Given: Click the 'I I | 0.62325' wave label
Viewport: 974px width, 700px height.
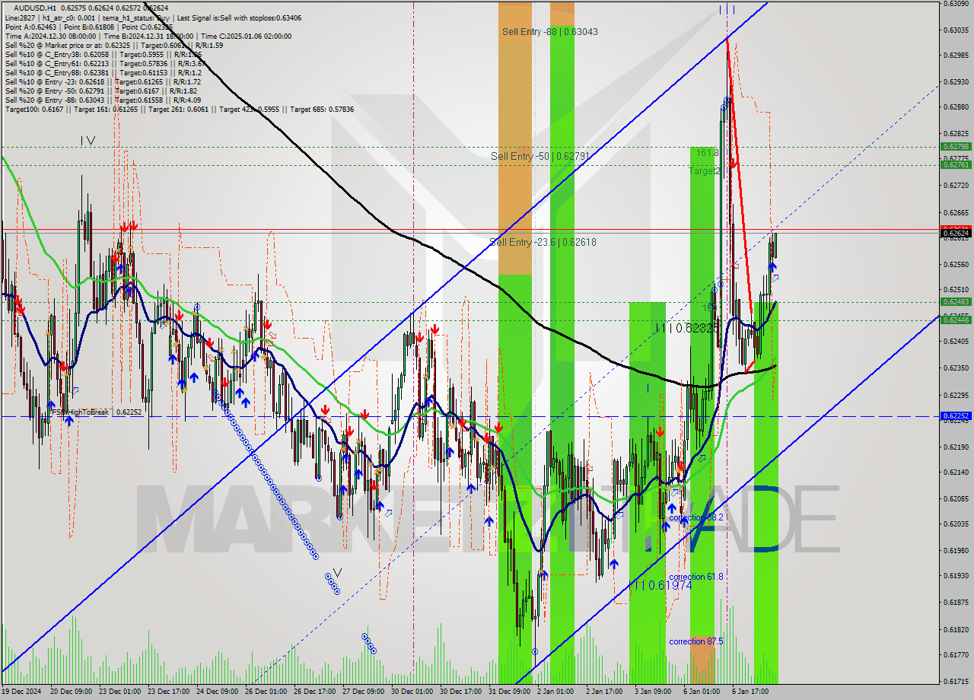Looking at the screenshot, I should tap(687, 328).
